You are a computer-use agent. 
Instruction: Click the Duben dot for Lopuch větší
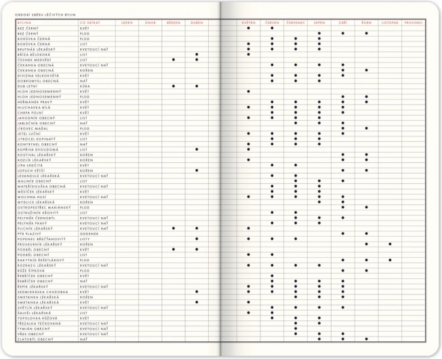197,170
